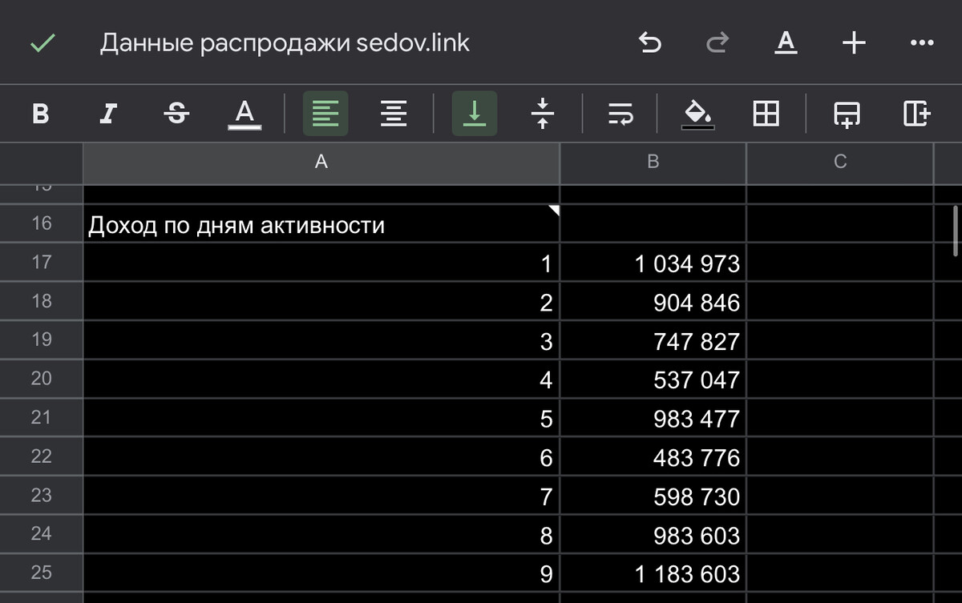This screenshot has height=603, width=962.
Task: Toggle bottom vertical alignment
Action: click(475, 114)
